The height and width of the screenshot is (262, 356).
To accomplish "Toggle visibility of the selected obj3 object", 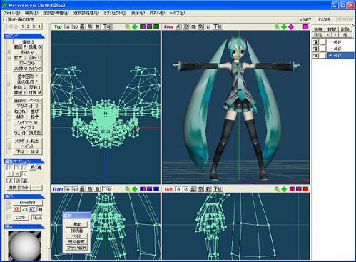I will [x=315, y=56].
